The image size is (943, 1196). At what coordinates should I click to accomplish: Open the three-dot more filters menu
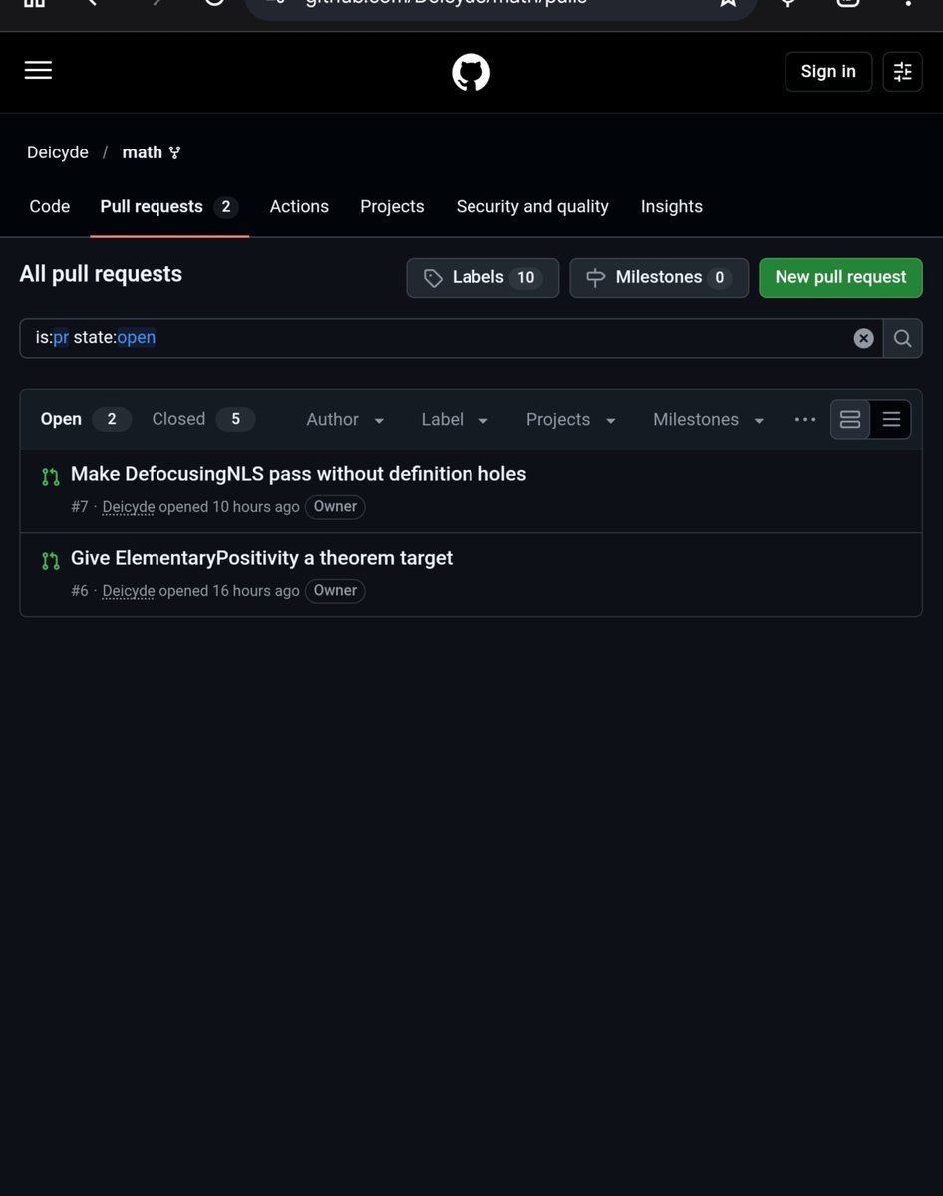click(x=805, y=420)
